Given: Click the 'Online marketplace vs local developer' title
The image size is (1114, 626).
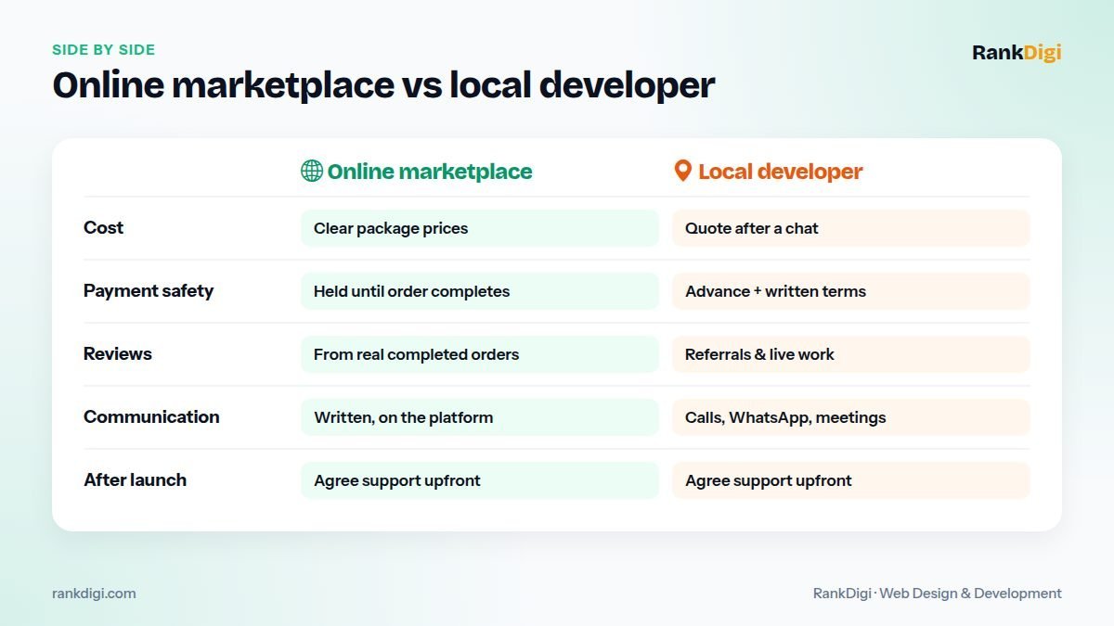Looking at the screenshot, I should point(383,85).
